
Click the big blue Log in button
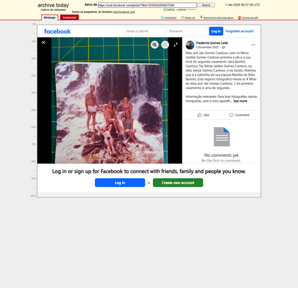[x=120, y=182]
